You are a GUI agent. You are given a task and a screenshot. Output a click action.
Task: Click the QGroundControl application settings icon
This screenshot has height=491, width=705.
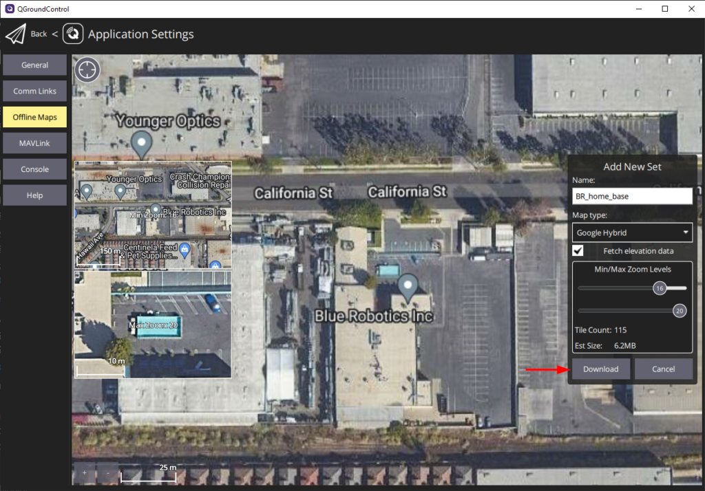click(x=72, y=32)
